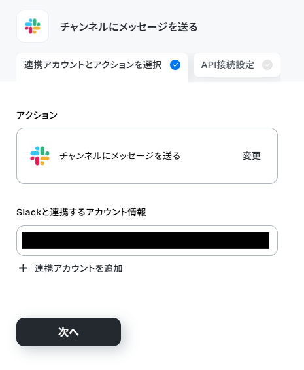This screenshot has width=304, height=370.
Task: Click the header title チャンネルにメッセージを送る
Action: tap(129, 27)
